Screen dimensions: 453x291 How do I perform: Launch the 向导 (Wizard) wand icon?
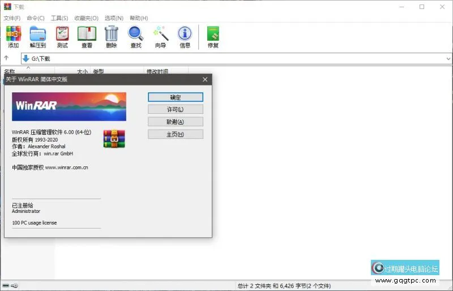pyautogui.click(x=160, y=35)
